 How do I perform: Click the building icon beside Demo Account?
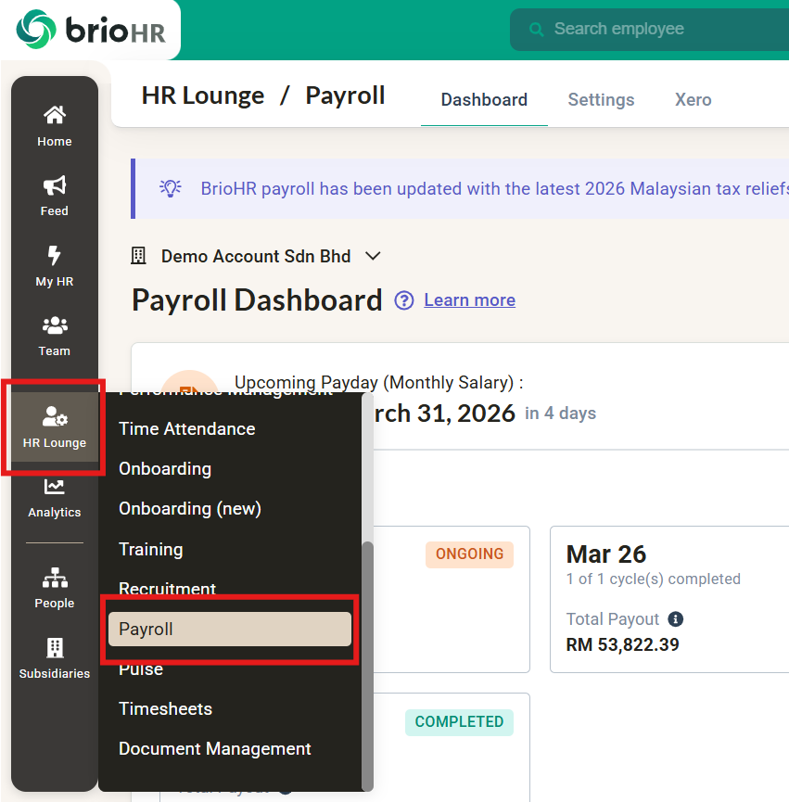click(138, 255)
